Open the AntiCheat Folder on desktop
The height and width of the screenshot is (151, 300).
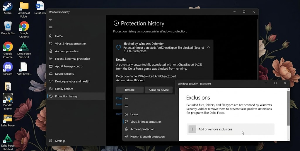tap(24, 10)
